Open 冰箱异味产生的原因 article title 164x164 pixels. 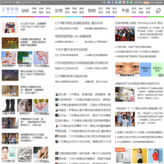click(137, 83)
